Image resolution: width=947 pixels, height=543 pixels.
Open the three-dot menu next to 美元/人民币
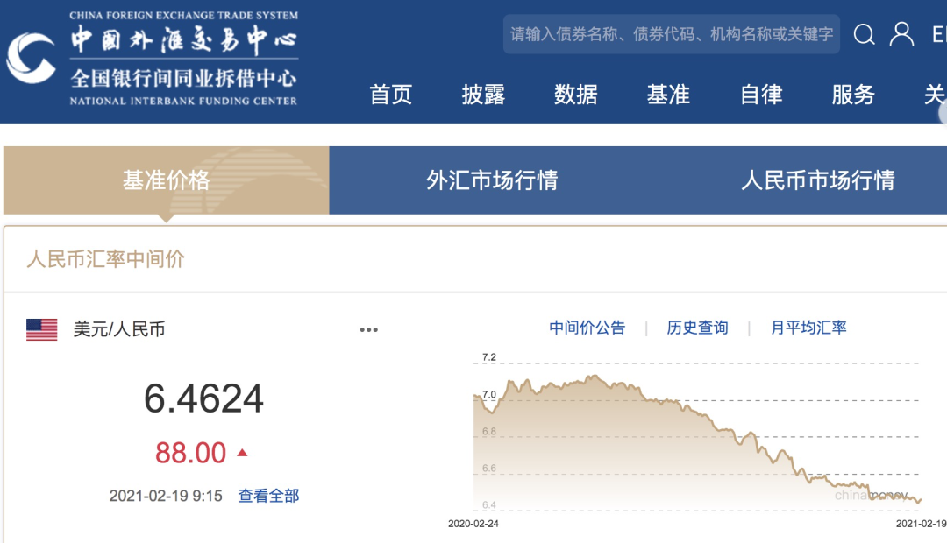tap(368, 329)
